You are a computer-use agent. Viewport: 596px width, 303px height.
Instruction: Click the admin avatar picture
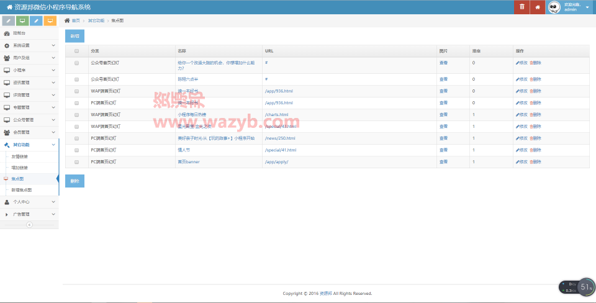click(x=554, y=7)
